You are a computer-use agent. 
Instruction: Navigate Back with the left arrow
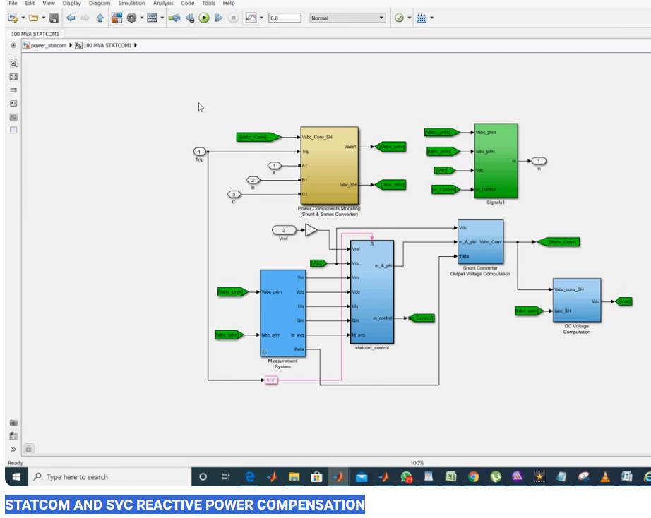tap(71, 18)
